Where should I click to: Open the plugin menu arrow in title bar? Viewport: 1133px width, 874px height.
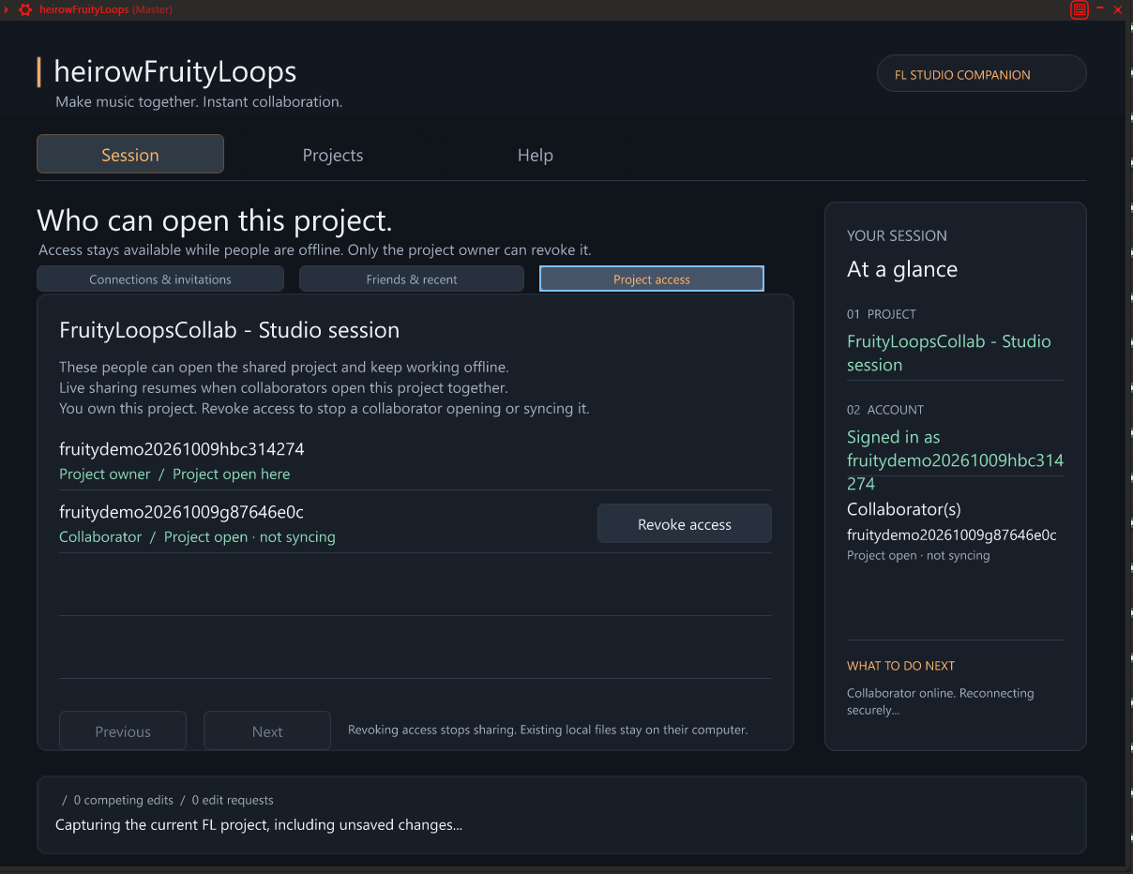[x=8, y=9]
